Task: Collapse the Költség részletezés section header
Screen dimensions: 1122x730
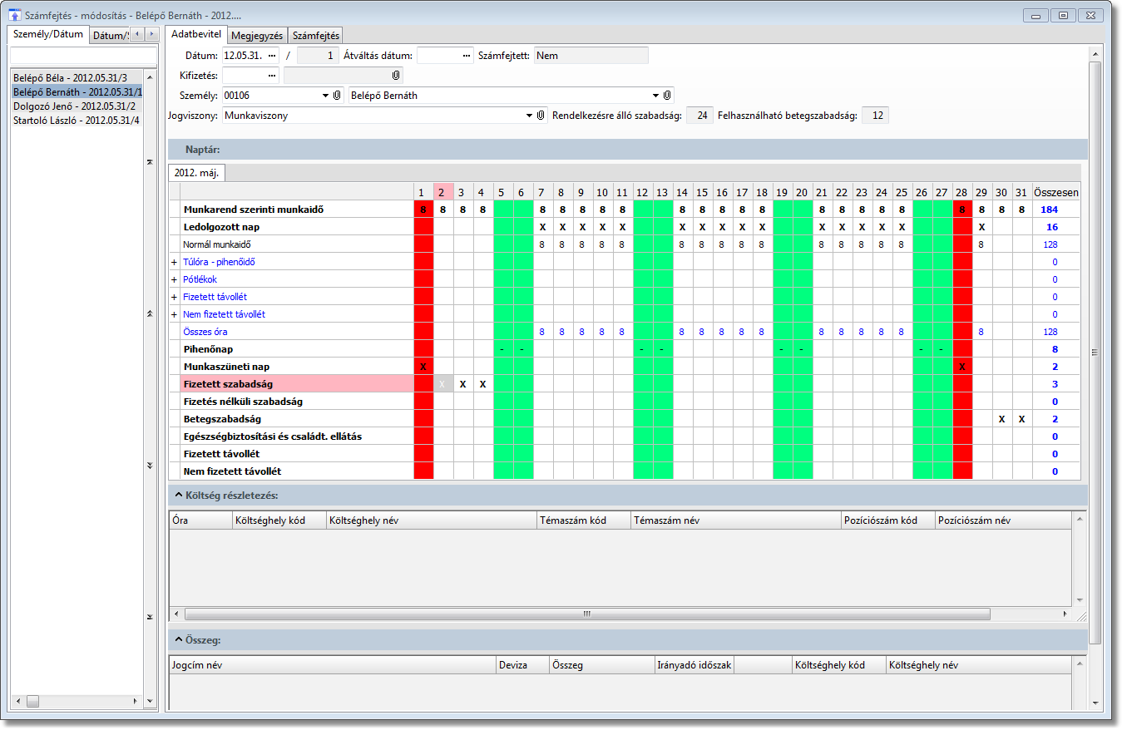Action: (179, 496)
